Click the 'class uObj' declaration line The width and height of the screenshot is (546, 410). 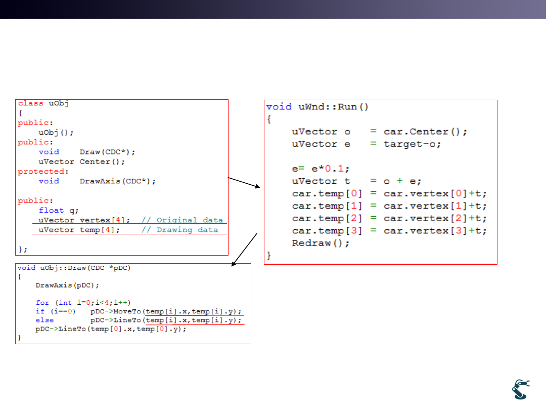point(43,103)
